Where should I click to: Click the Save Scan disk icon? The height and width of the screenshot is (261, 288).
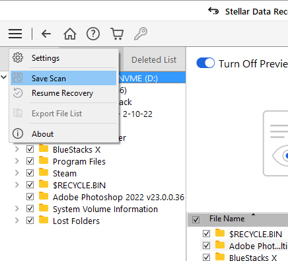[x=18, y=78]
